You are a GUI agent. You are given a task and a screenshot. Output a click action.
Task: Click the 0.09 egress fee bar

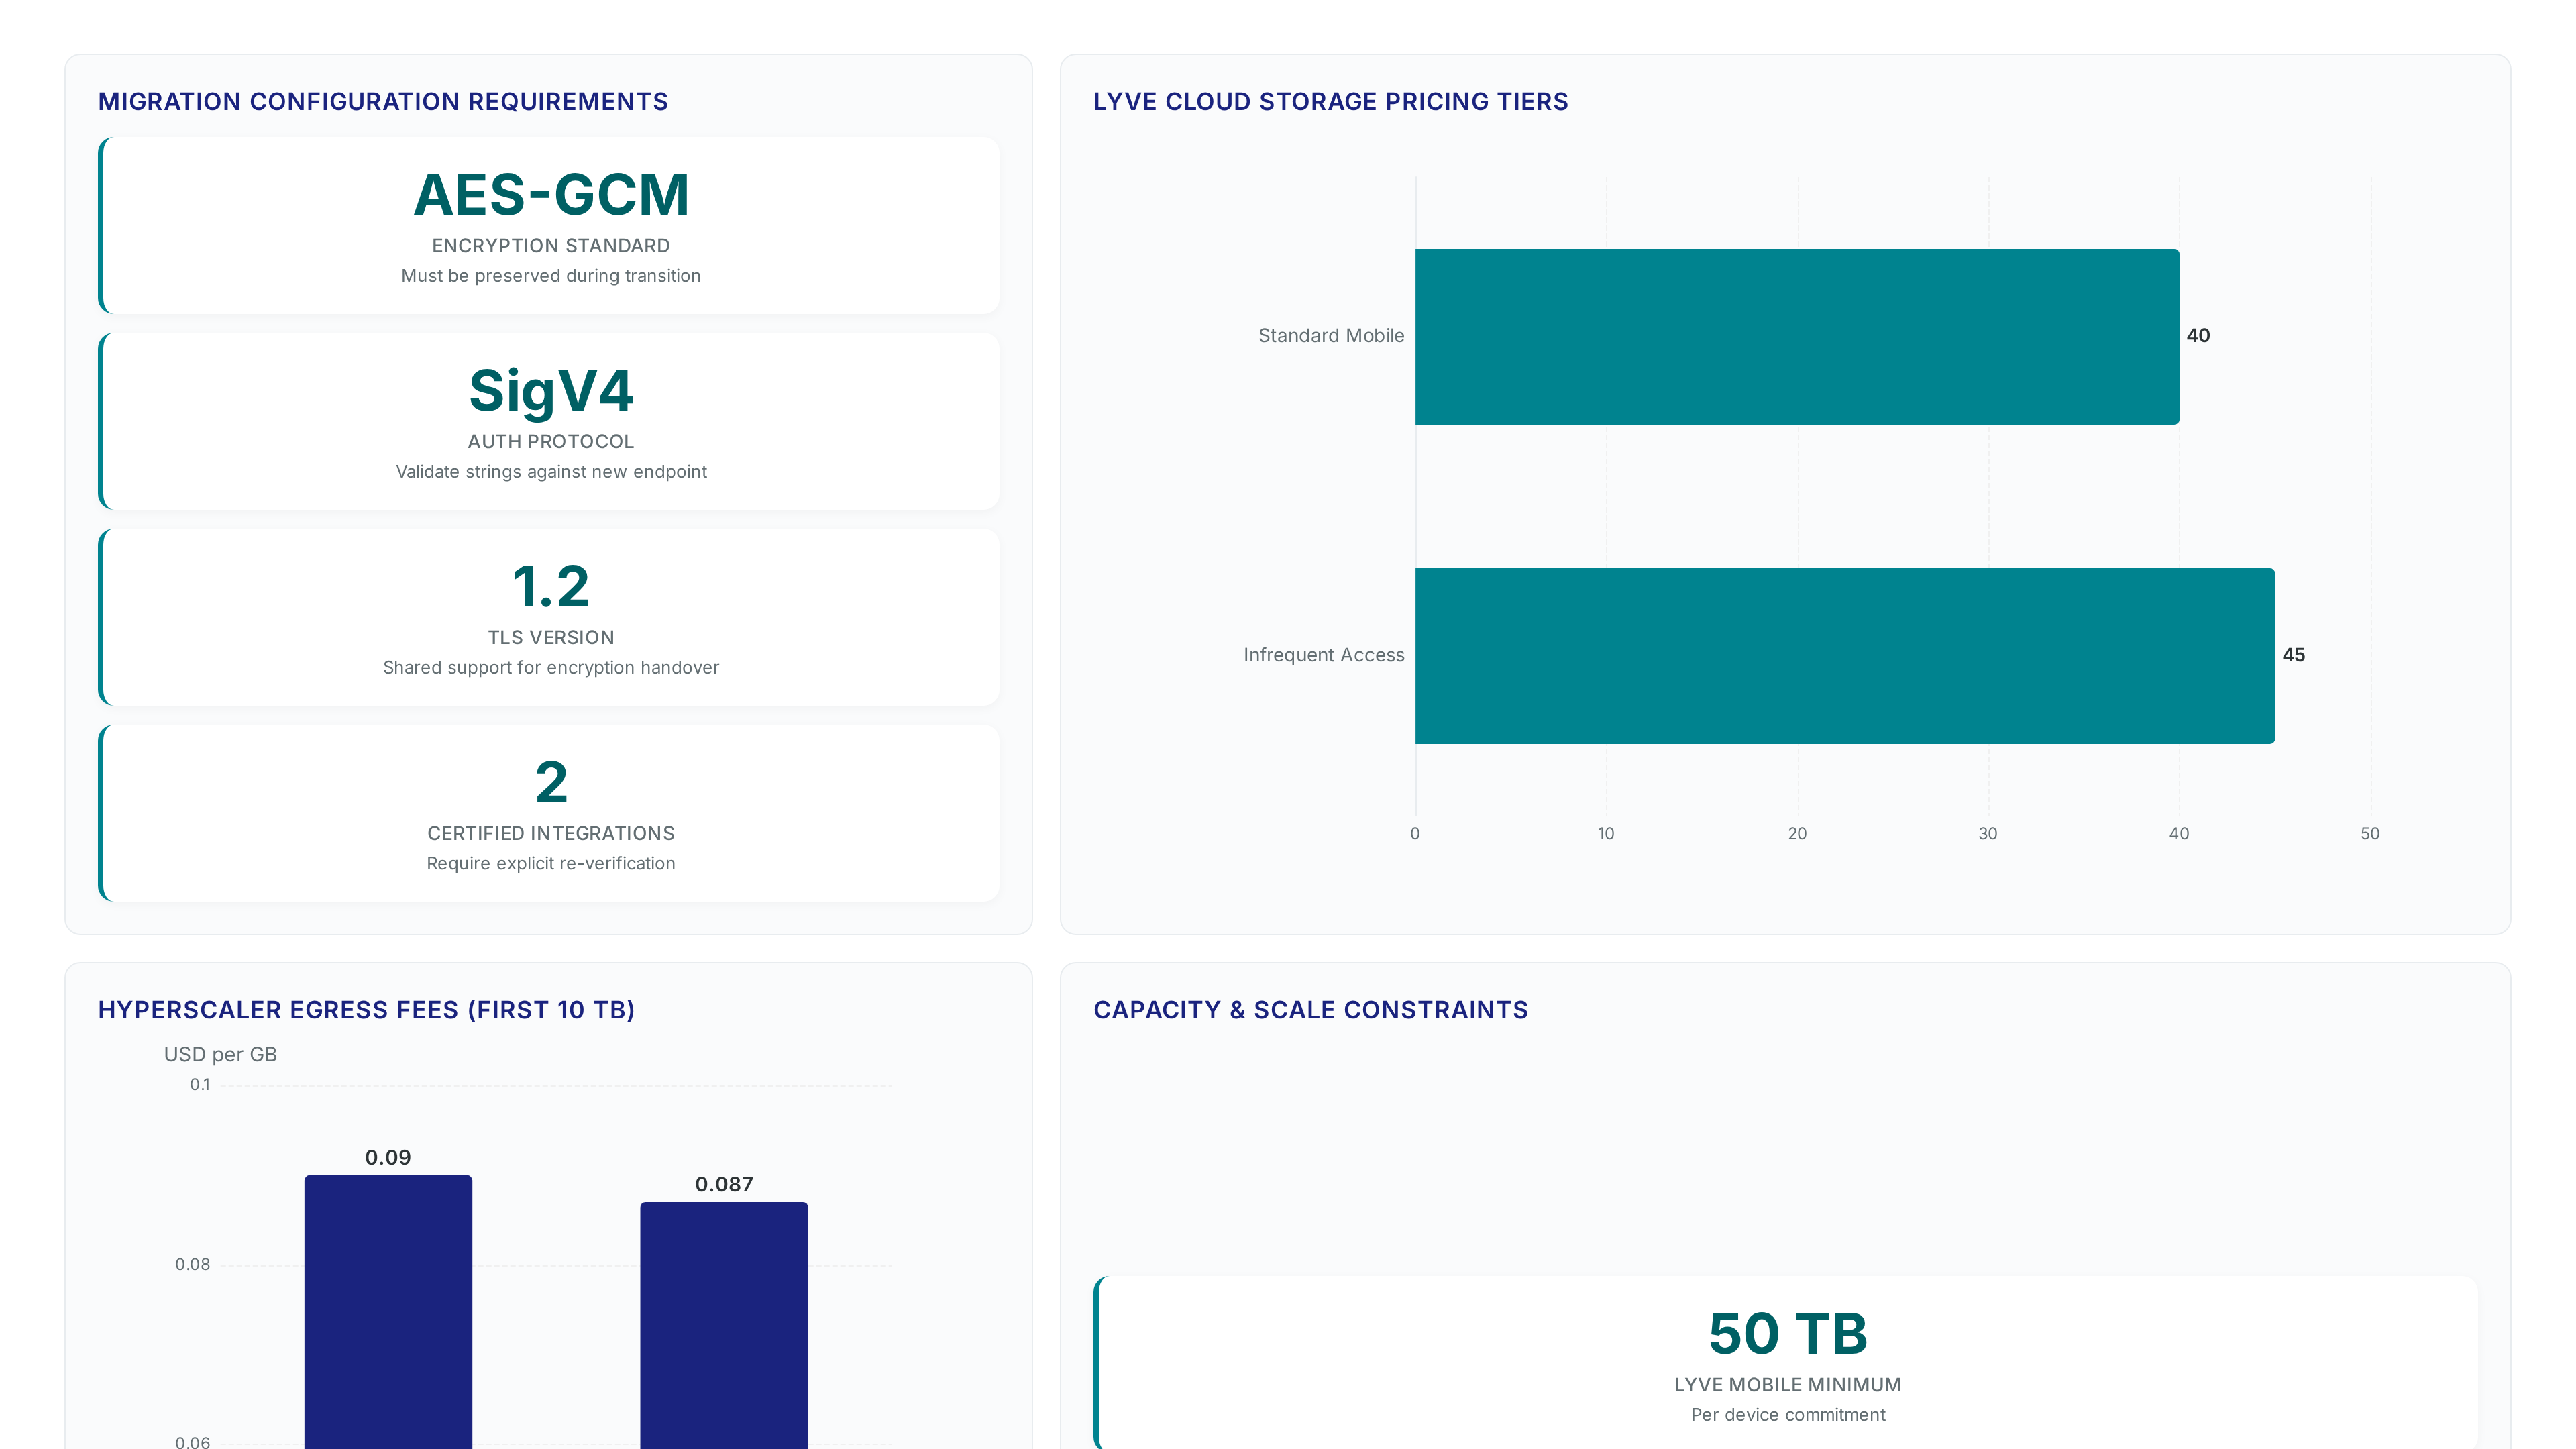click(x=388, y=1312)
